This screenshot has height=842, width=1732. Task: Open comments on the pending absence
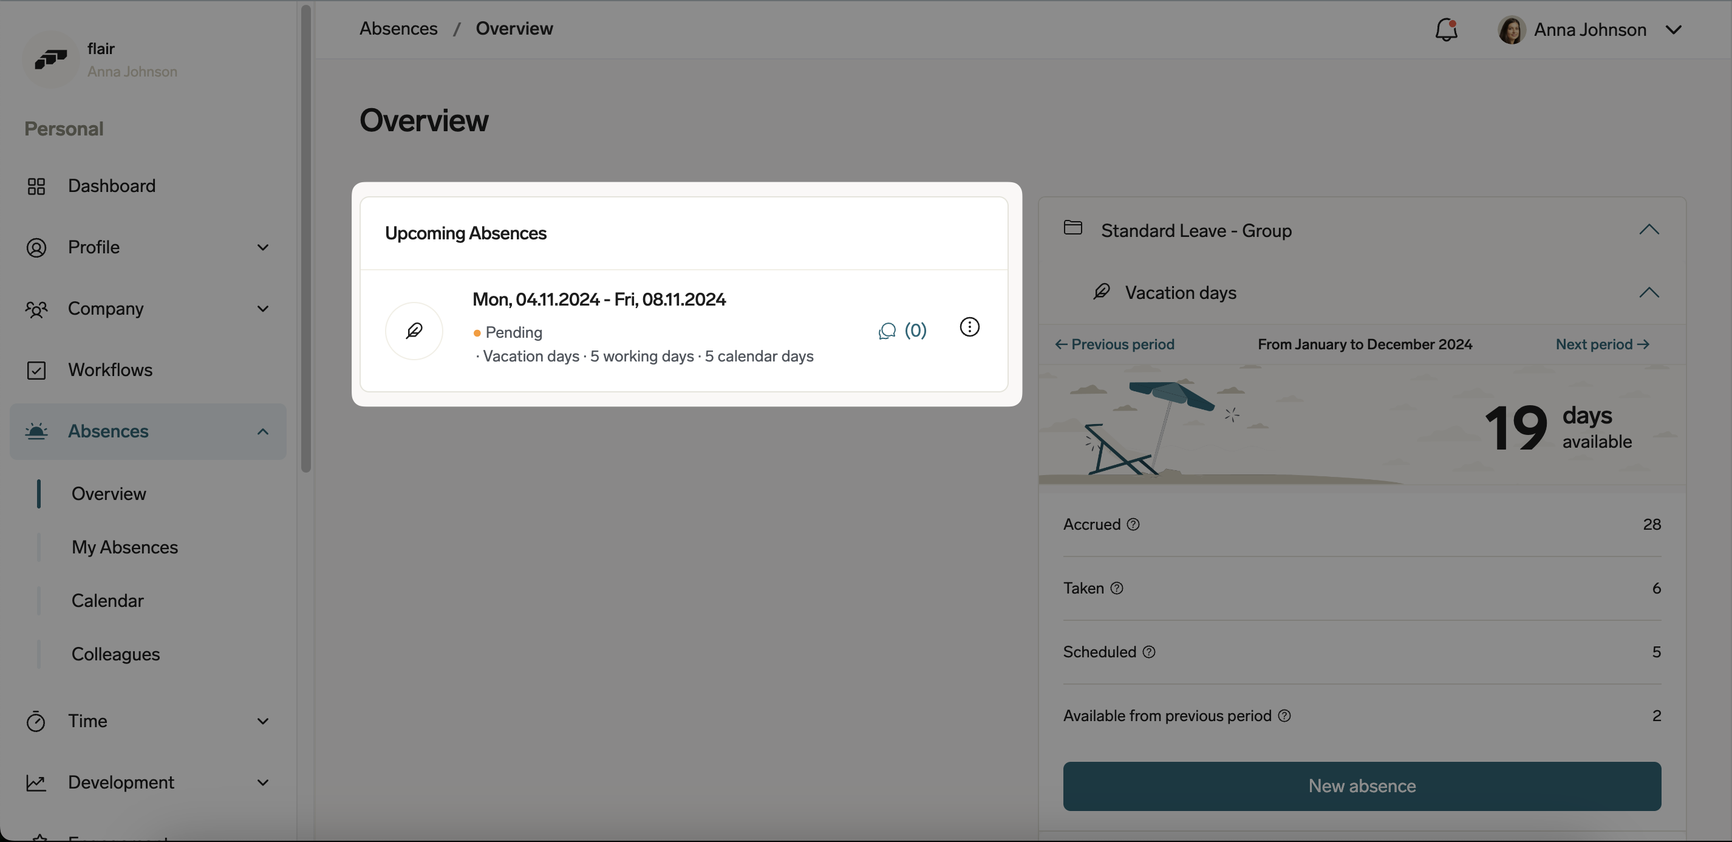886,330
